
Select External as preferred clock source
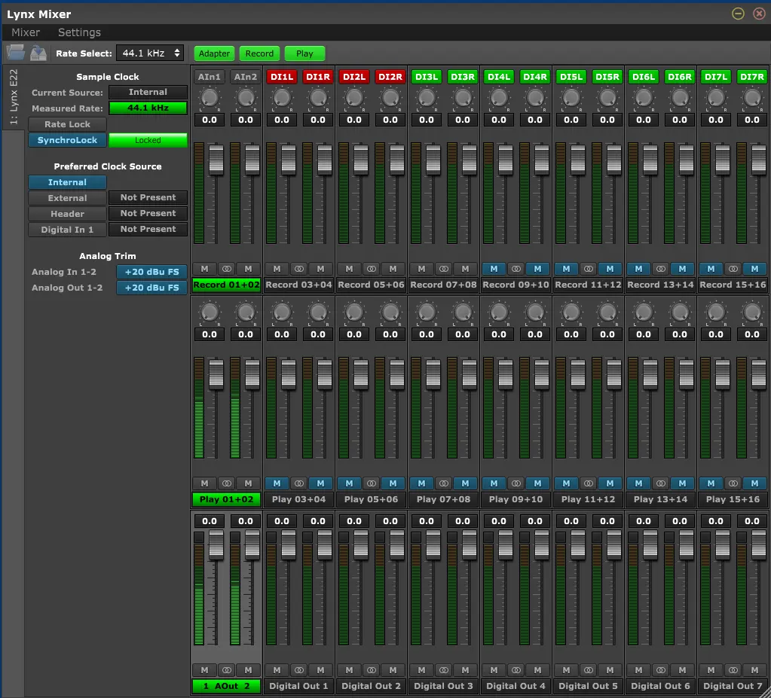pyautogui.click(x=67, y=198)
